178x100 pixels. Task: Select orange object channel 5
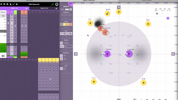22,12
